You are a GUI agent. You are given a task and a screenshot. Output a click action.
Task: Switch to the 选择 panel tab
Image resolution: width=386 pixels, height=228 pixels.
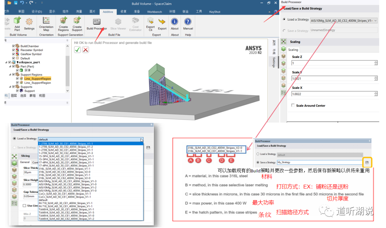pyautogui.click(x=23, y=95)
